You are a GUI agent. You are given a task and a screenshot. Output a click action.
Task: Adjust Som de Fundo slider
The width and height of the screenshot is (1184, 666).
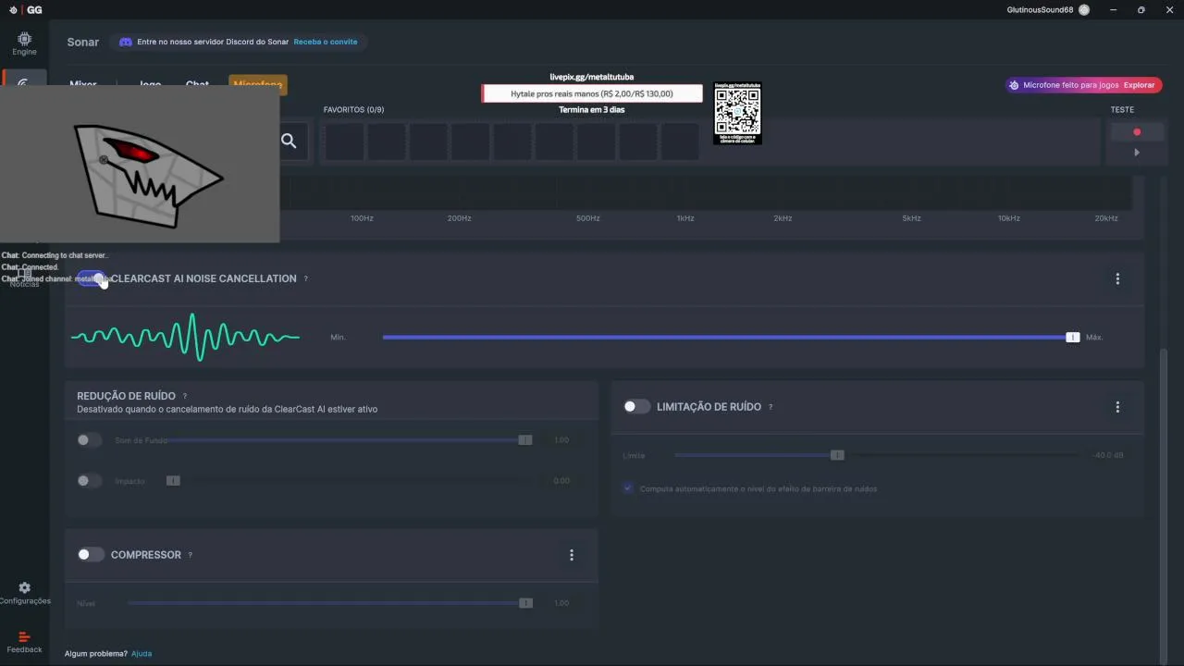pyautogui.click(x=350, y=440)
